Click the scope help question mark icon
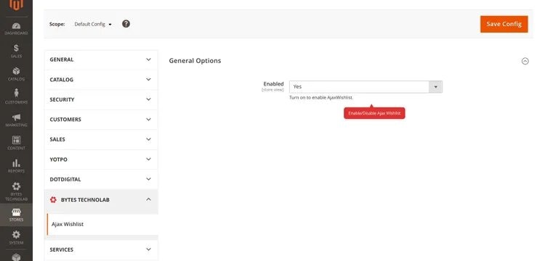 [126, 24]
